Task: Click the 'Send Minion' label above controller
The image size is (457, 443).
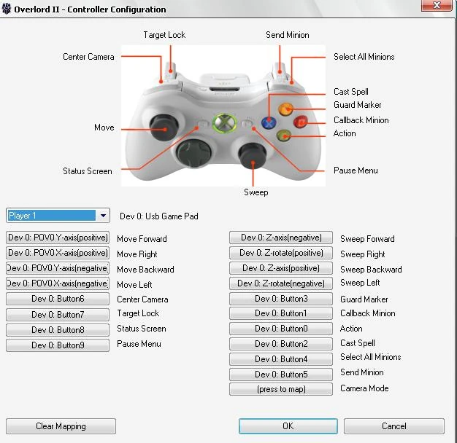Action: pos(288,35)
